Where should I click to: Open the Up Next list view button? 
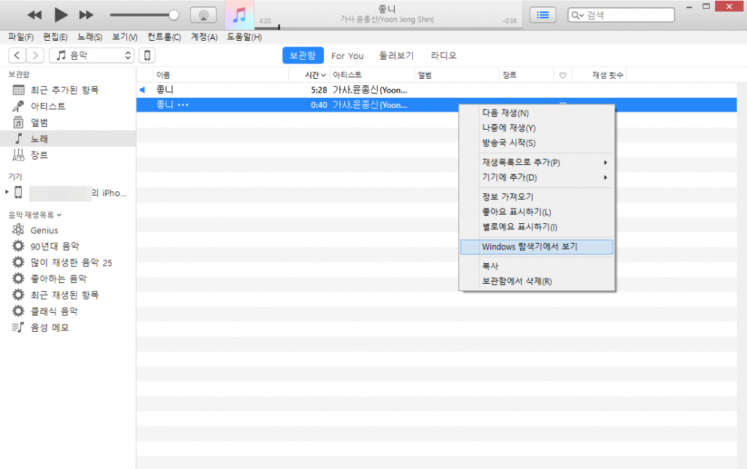[543, 15]
